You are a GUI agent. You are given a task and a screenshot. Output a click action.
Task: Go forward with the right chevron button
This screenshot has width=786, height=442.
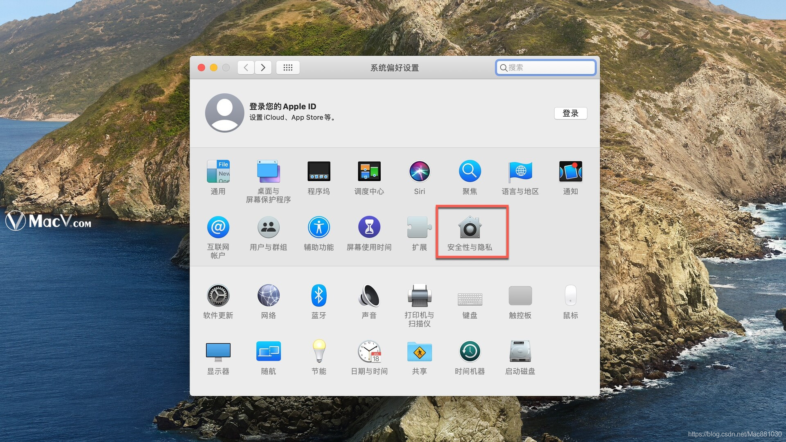click(x=263, y=68)
